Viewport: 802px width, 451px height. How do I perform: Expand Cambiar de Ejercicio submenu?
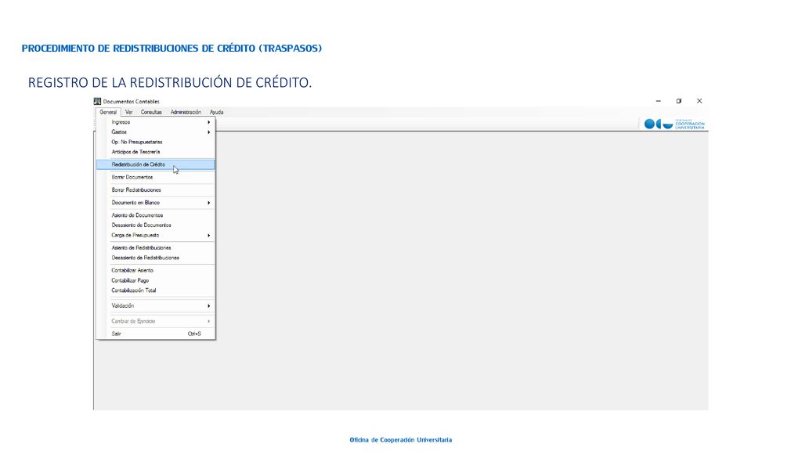coord(156,321)
